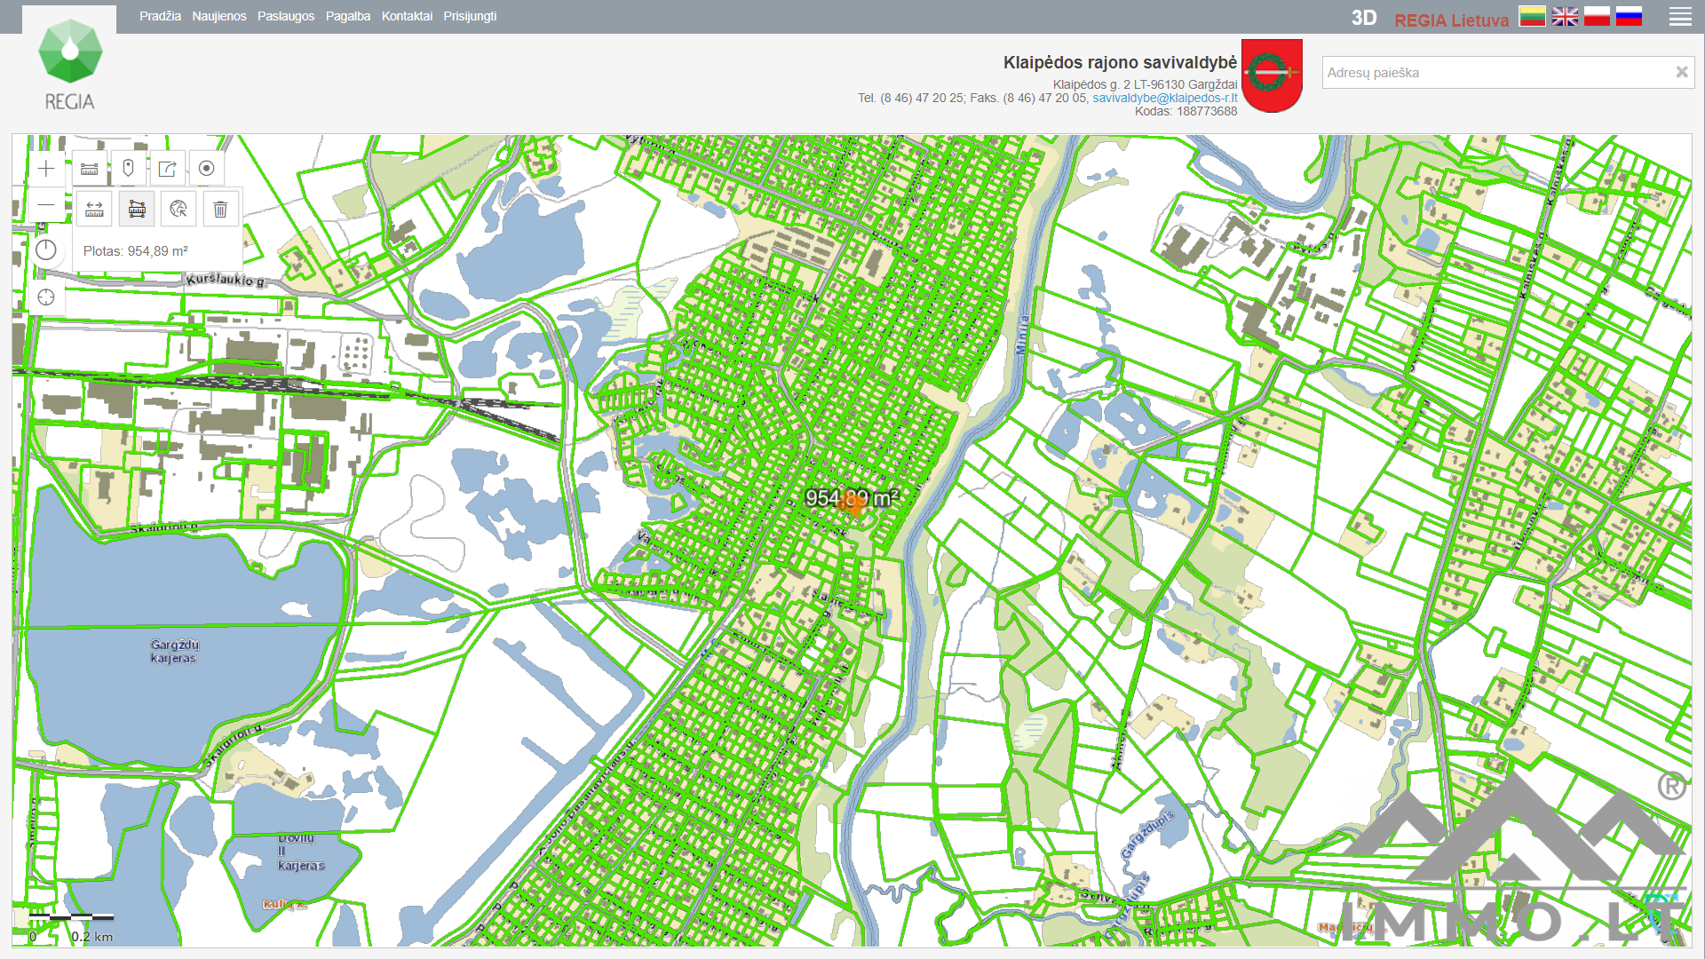
Task: Open the Pradžia menu item
Action: pyautogui.click(x=160, y=16)
